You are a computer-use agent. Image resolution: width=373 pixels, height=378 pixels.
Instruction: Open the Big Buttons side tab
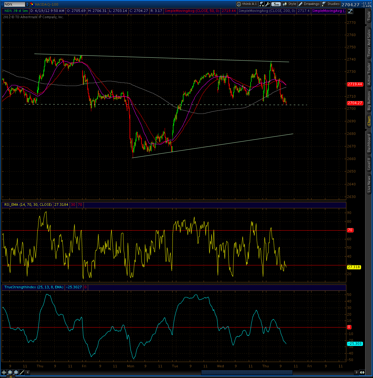tap(369, 100)
